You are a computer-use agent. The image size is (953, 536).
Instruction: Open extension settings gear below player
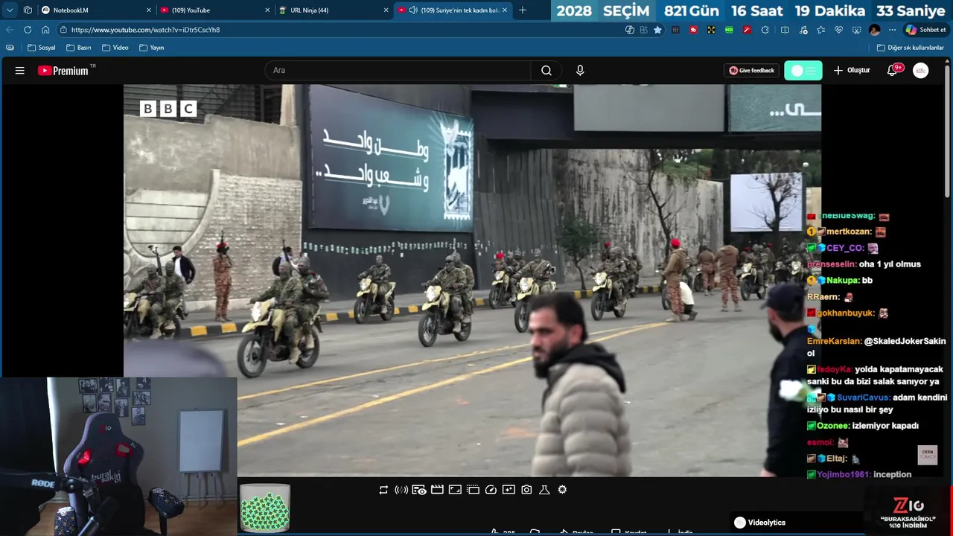(562, 490)
